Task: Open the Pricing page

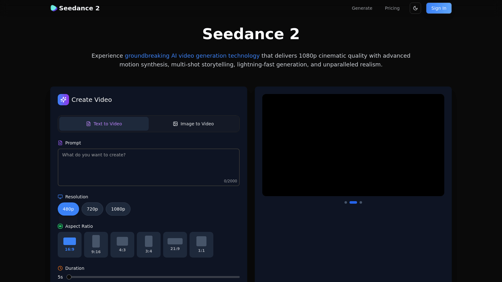Action: [392, 8]
